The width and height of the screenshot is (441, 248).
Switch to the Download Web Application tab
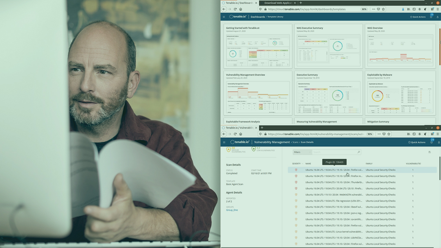tap(278, 3)
